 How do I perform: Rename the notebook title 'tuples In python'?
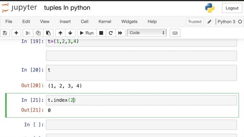tap(67, 8)
